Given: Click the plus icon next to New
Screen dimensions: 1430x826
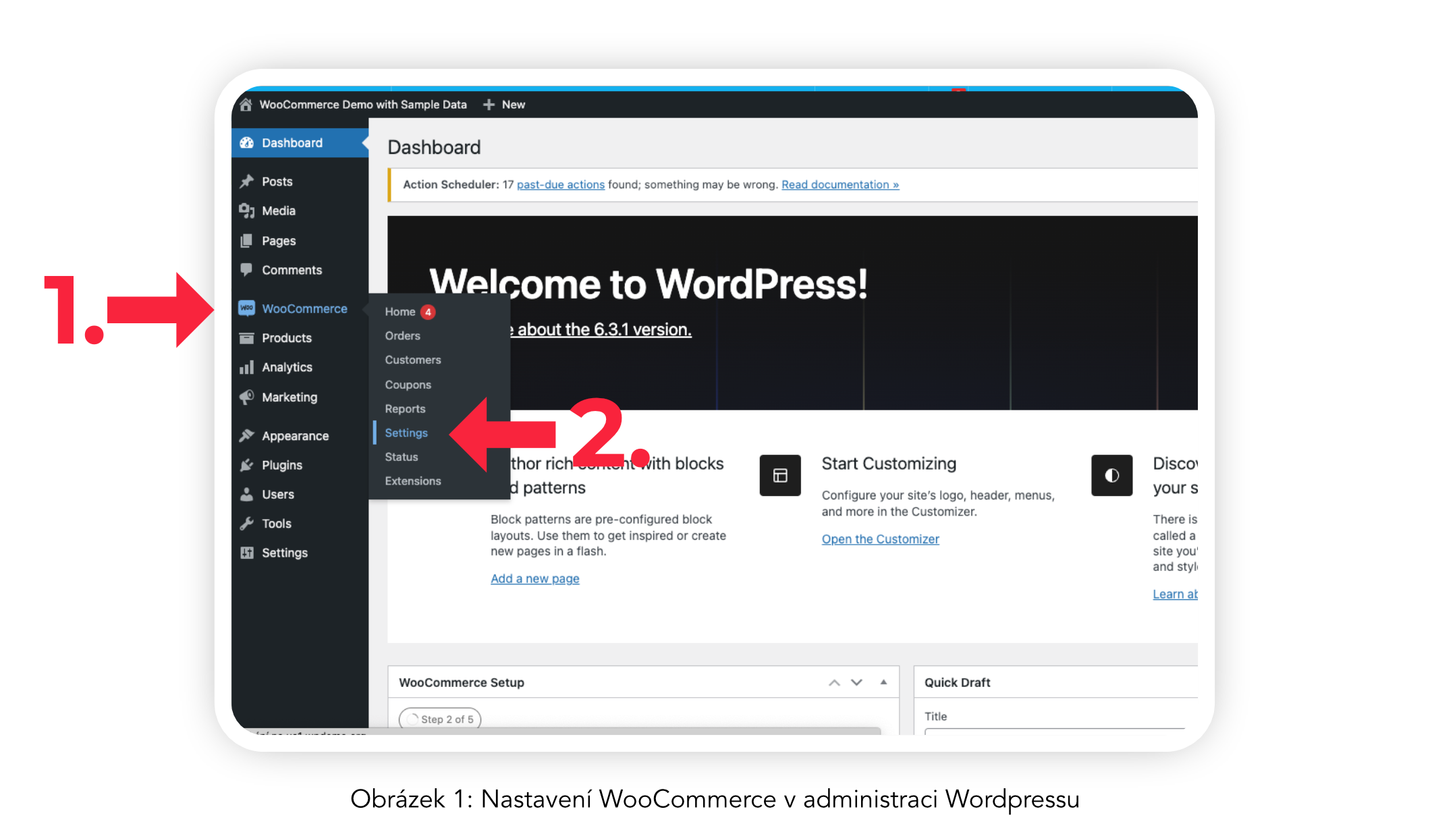Looking at the screenshot, I should point(489,105).
